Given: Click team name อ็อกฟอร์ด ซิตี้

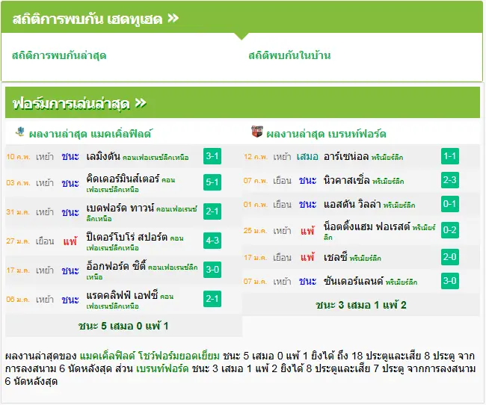Looking at the screenshot, I should (x=116, y=266).
